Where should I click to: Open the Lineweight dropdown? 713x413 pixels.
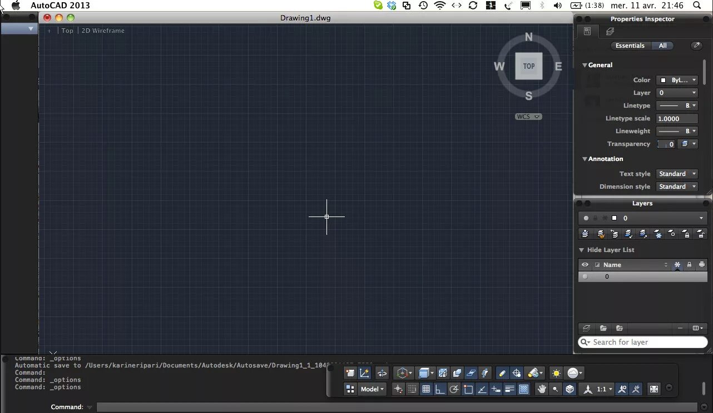point(677,131)
